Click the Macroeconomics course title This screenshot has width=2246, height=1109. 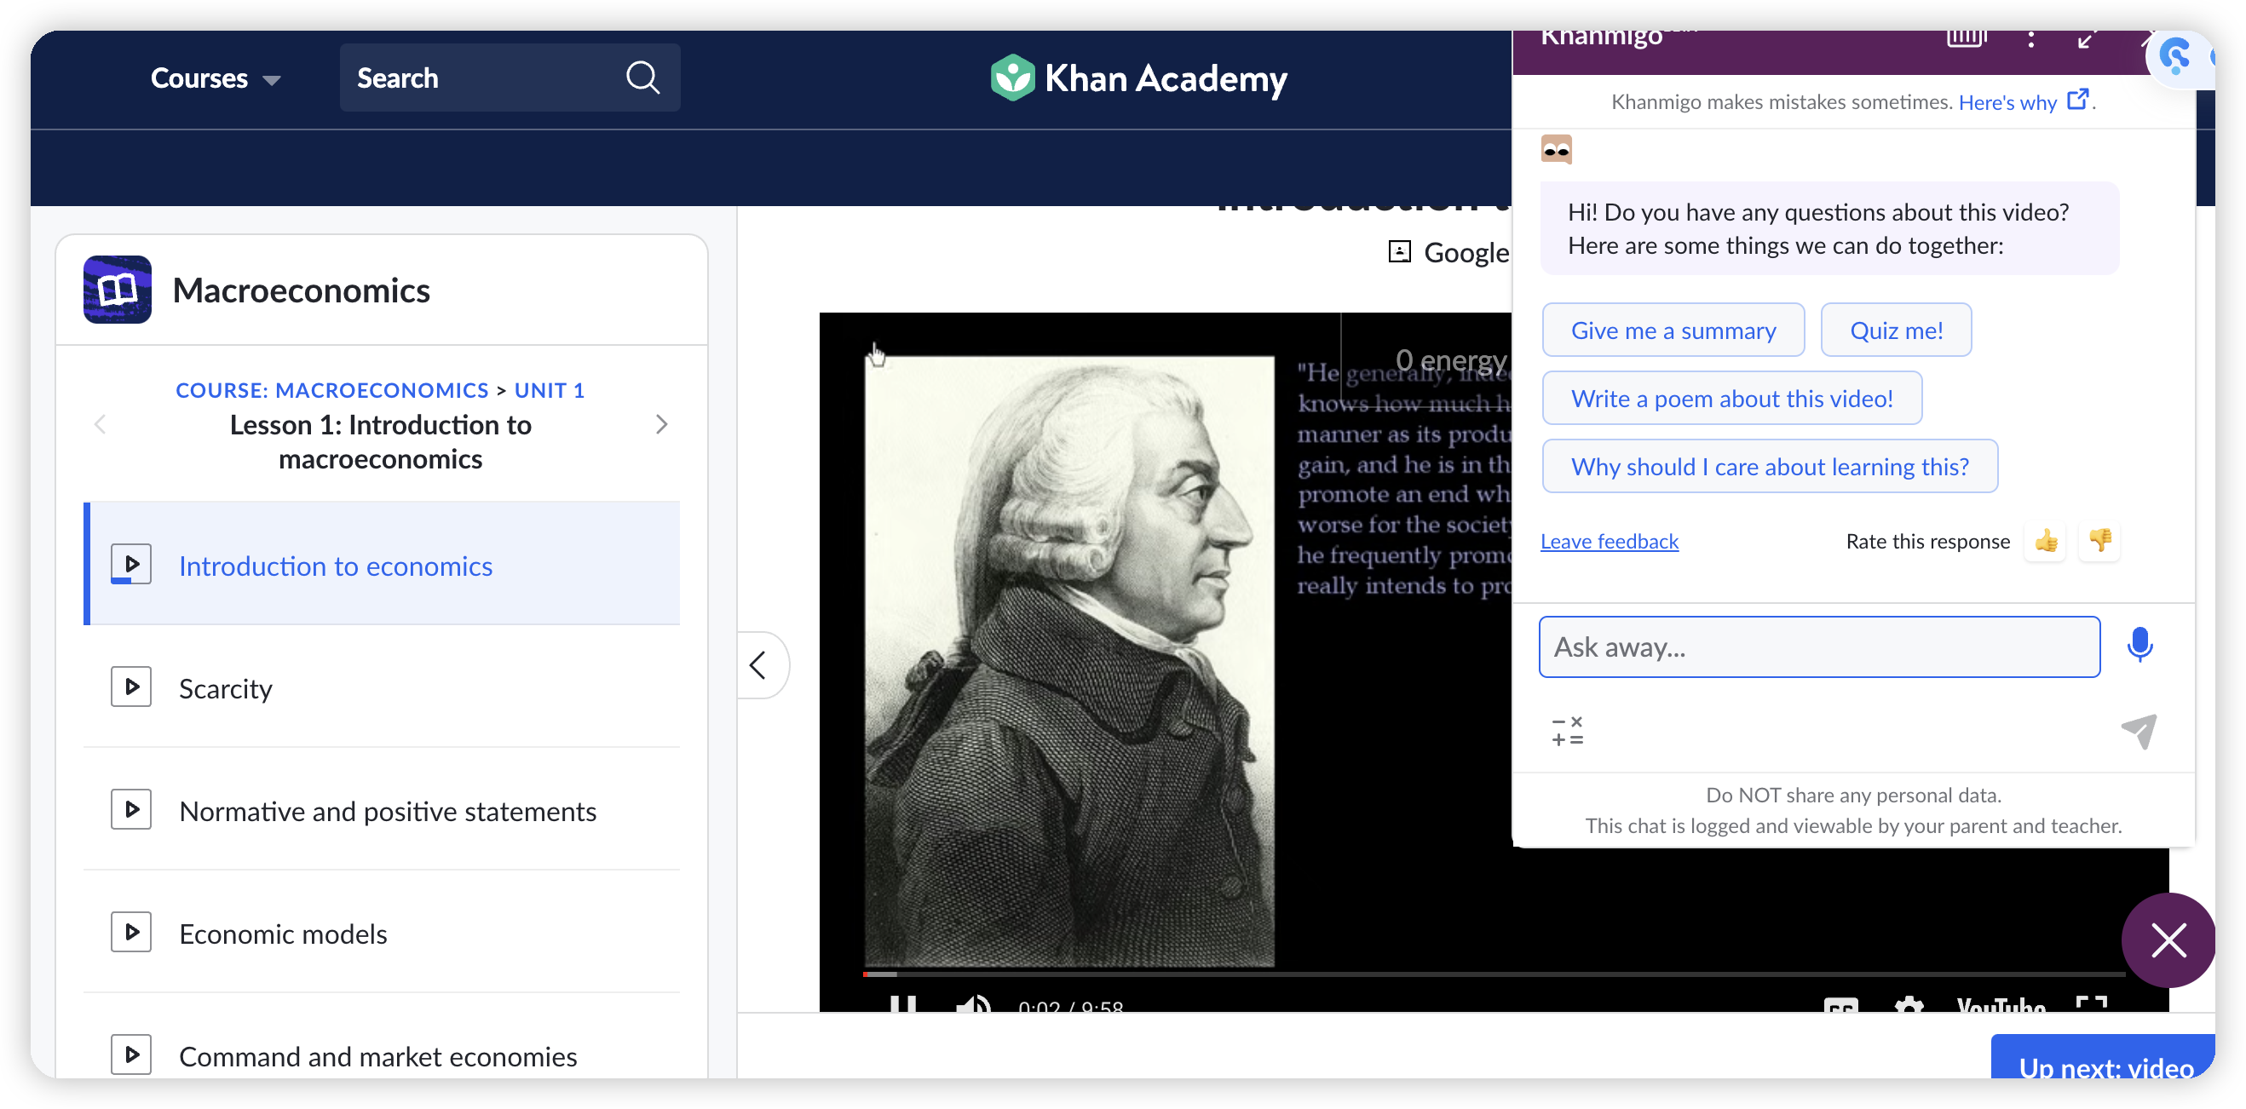pyautogui.click(x=301, y=290)
